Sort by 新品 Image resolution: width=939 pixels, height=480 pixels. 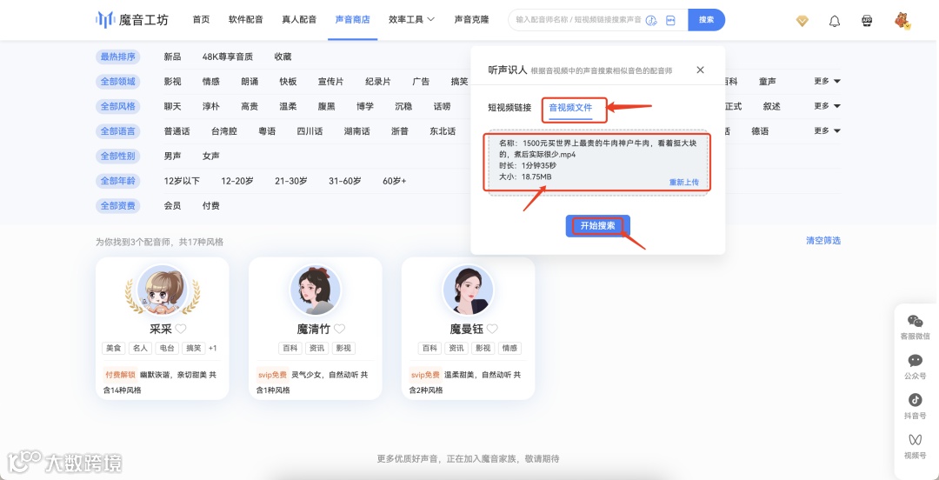[x=172, y=57]
